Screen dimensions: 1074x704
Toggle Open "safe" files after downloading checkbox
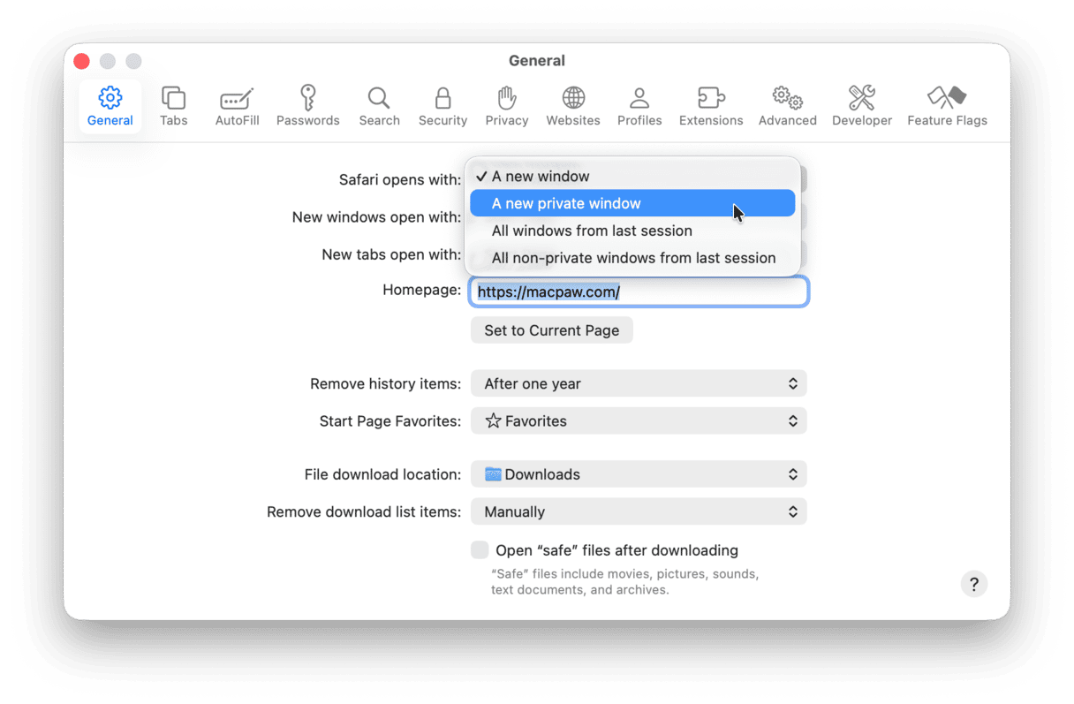[x=480, y=550]
